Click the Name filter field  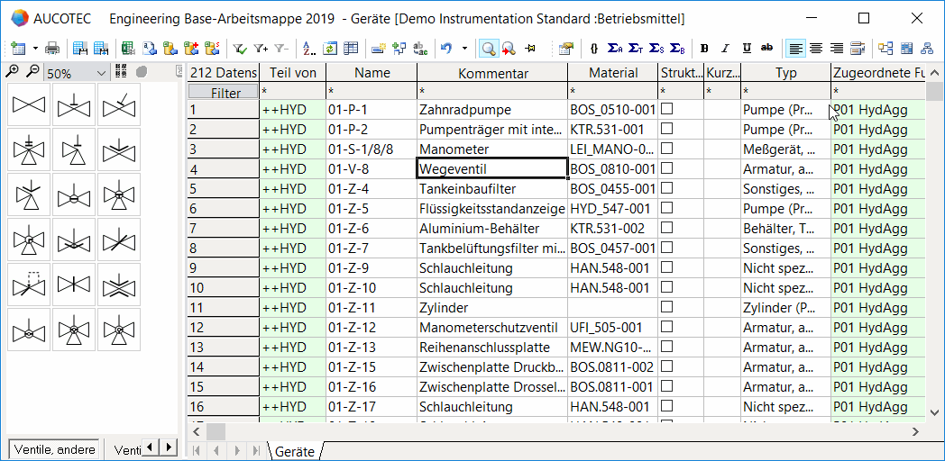coord(372,92)
